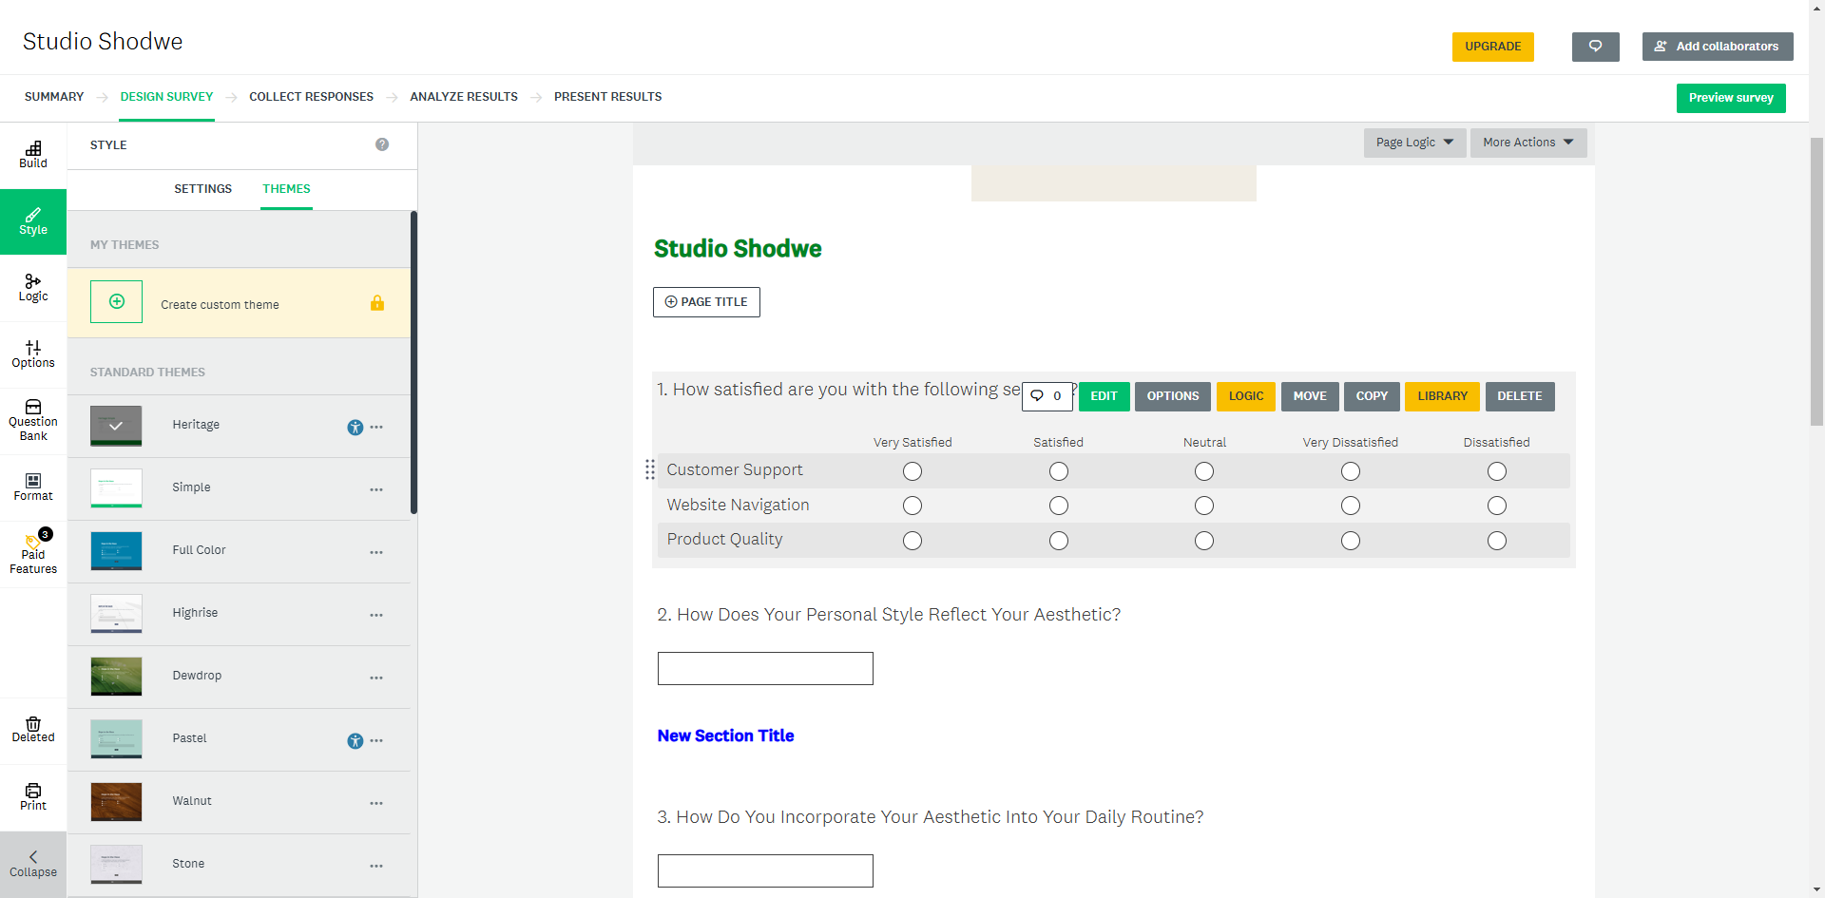Open more options for Simple theme
Image resolution: width=1825 pixels, height=898 pixels.
[376, 489]
